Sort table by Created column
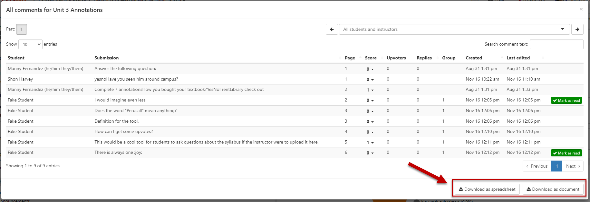 [x=474, y=58]
